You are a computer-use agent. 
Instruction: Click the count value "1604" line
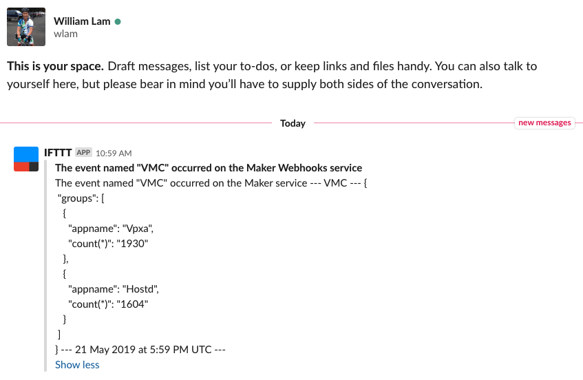click(x=108, y=304)
